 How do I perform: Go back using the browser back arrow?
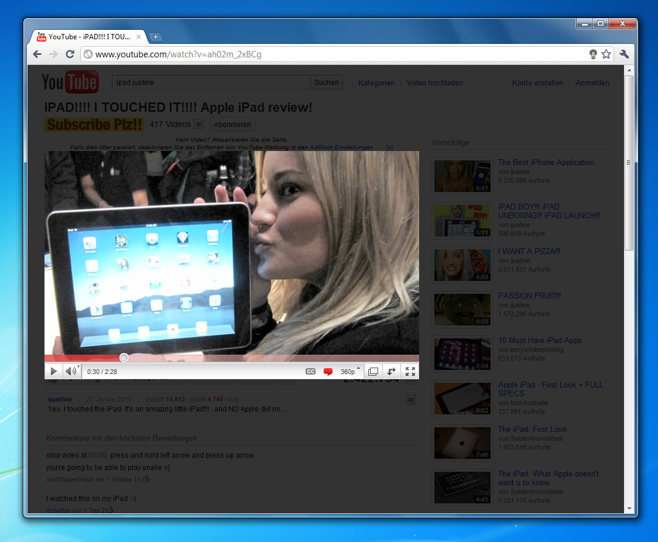click(x=37, y=54)
